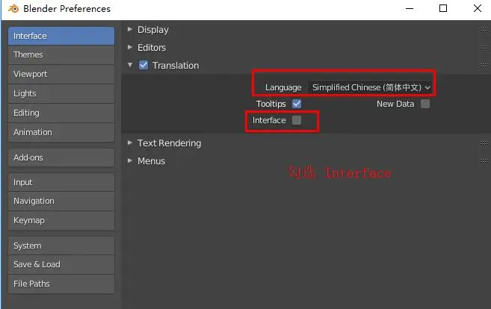Switch to the Themes section
Viewport: 491px width, 309px height.
[x=61, y=54]
